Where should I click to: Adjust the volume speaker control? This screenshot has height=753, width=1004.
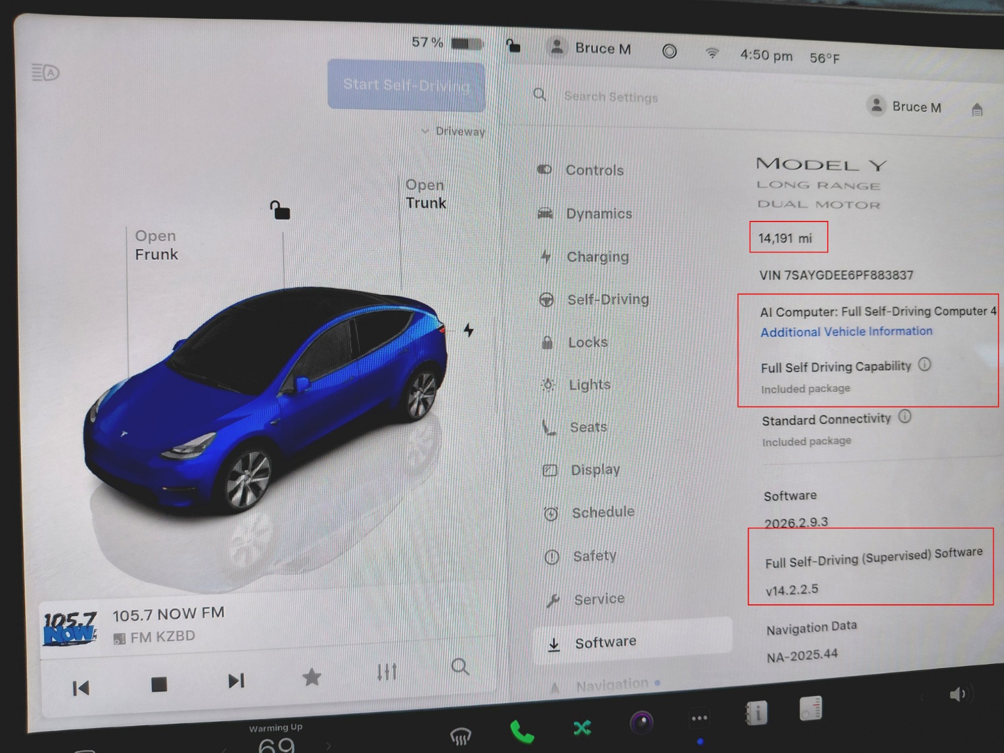[958, 694]
